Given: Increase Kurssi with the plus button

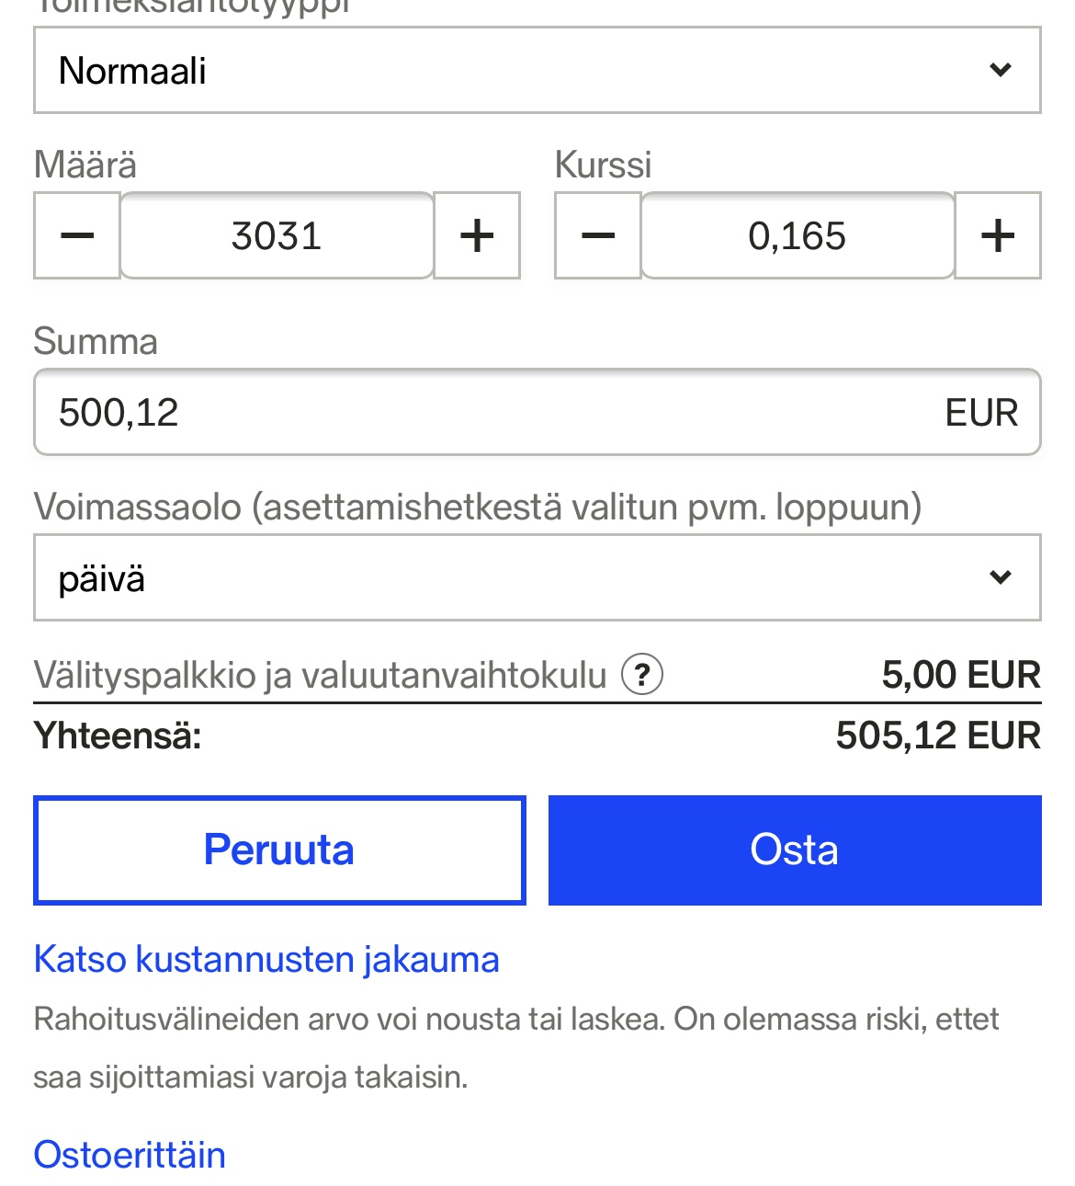Looking at the screenshot, I should 998,235.
